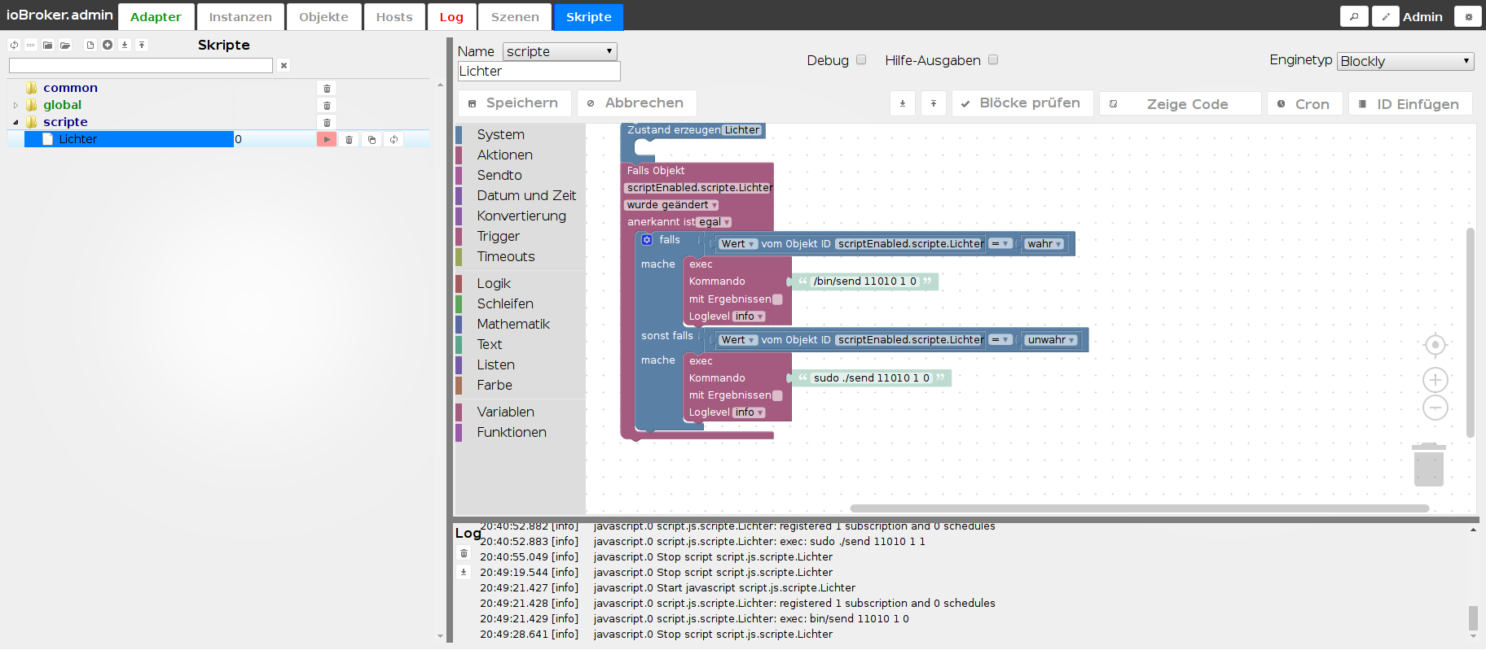Image resolution: width=1486 pixels, height=650 pixels.
Task: Collapse all folders in Skripte tree
Action: (x=48, y=45)
